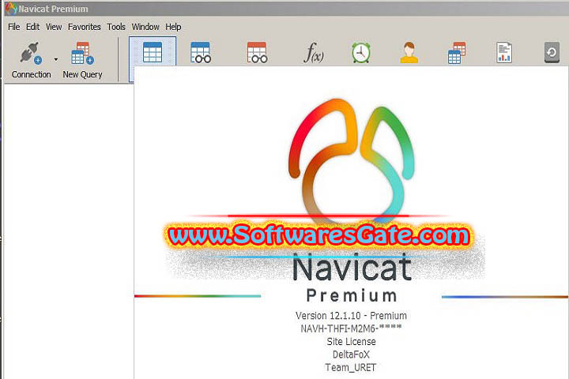Image resolution: width=569 pixels, height=379 pixels.
Task: Click the 'NAVH-THFI-M2M6-****' license key text
Action: click(351, 328)
